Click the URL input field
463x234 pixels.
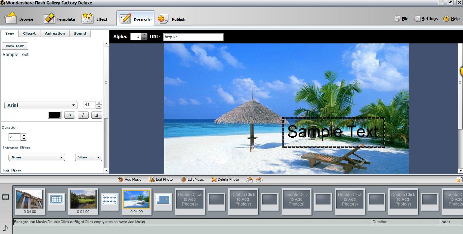pyautogui.click(x=193, y=37)
